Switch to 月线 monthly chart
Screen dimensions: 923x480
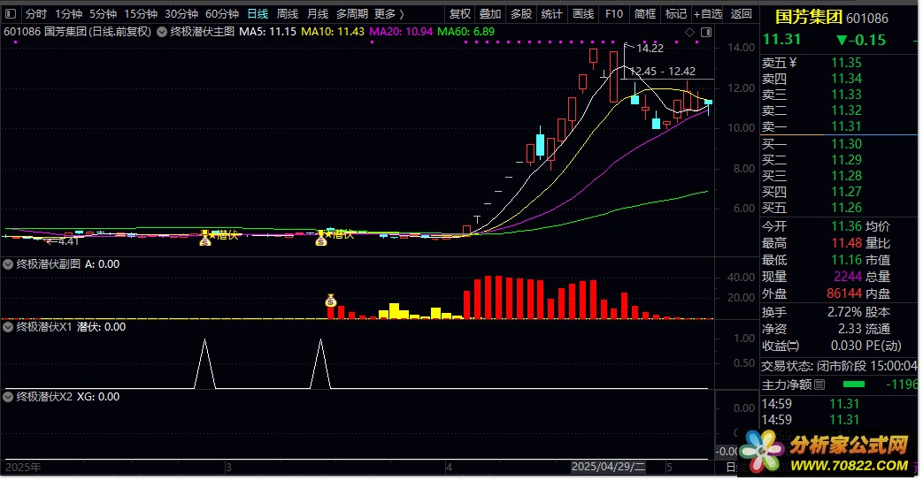tap(318, 13)
